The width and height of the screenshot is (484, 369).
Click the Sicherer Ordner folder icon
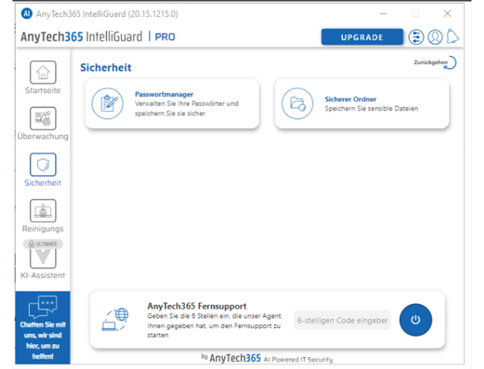tap(297, 103)
